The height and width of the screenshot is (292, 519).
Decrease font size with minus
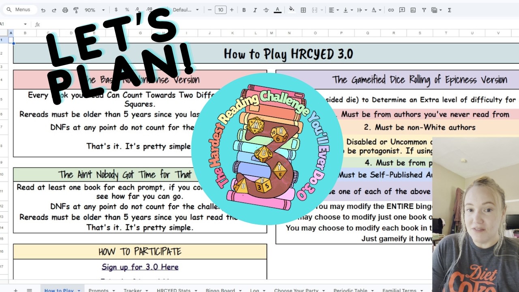(209, 10)
